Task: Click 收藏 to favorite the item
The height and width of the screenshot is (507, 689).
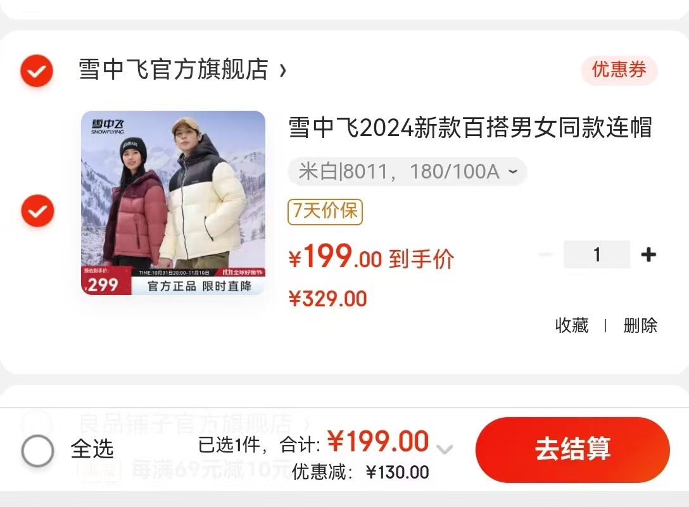Action: (571, 325)
